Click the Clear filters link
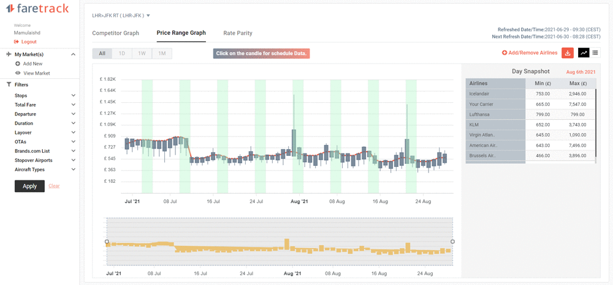Screen dimensions: 613x285 click(x=54, y=186)
